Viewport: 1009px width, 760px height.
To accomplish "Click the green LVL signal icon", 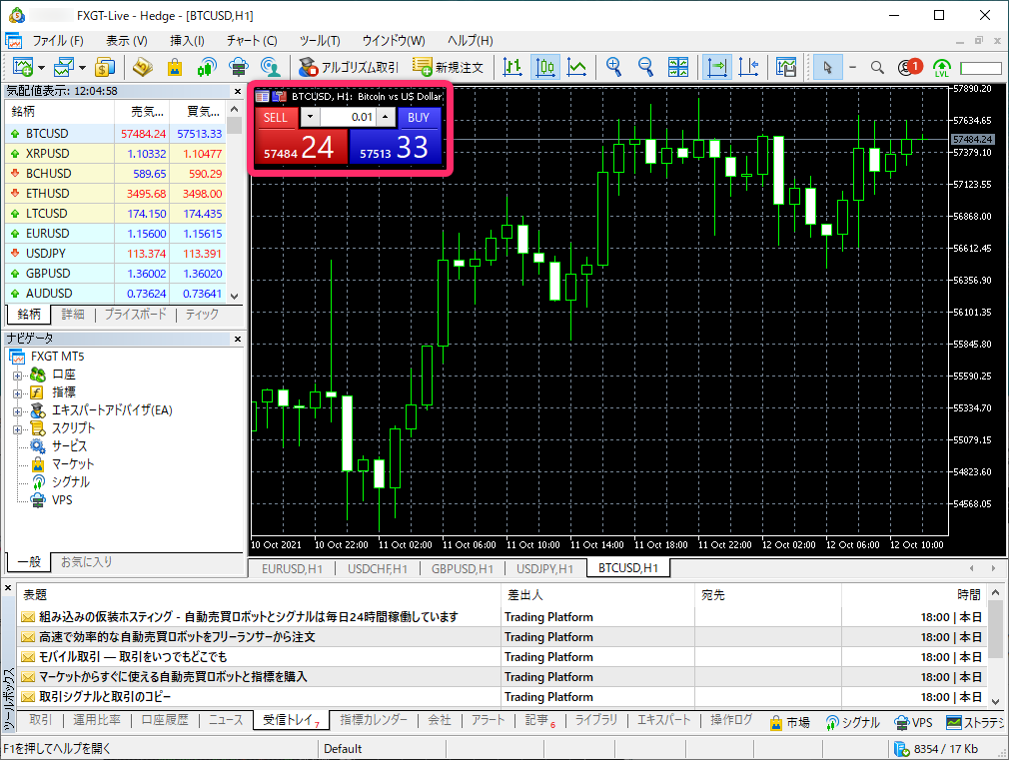I will tap(941, 68).
